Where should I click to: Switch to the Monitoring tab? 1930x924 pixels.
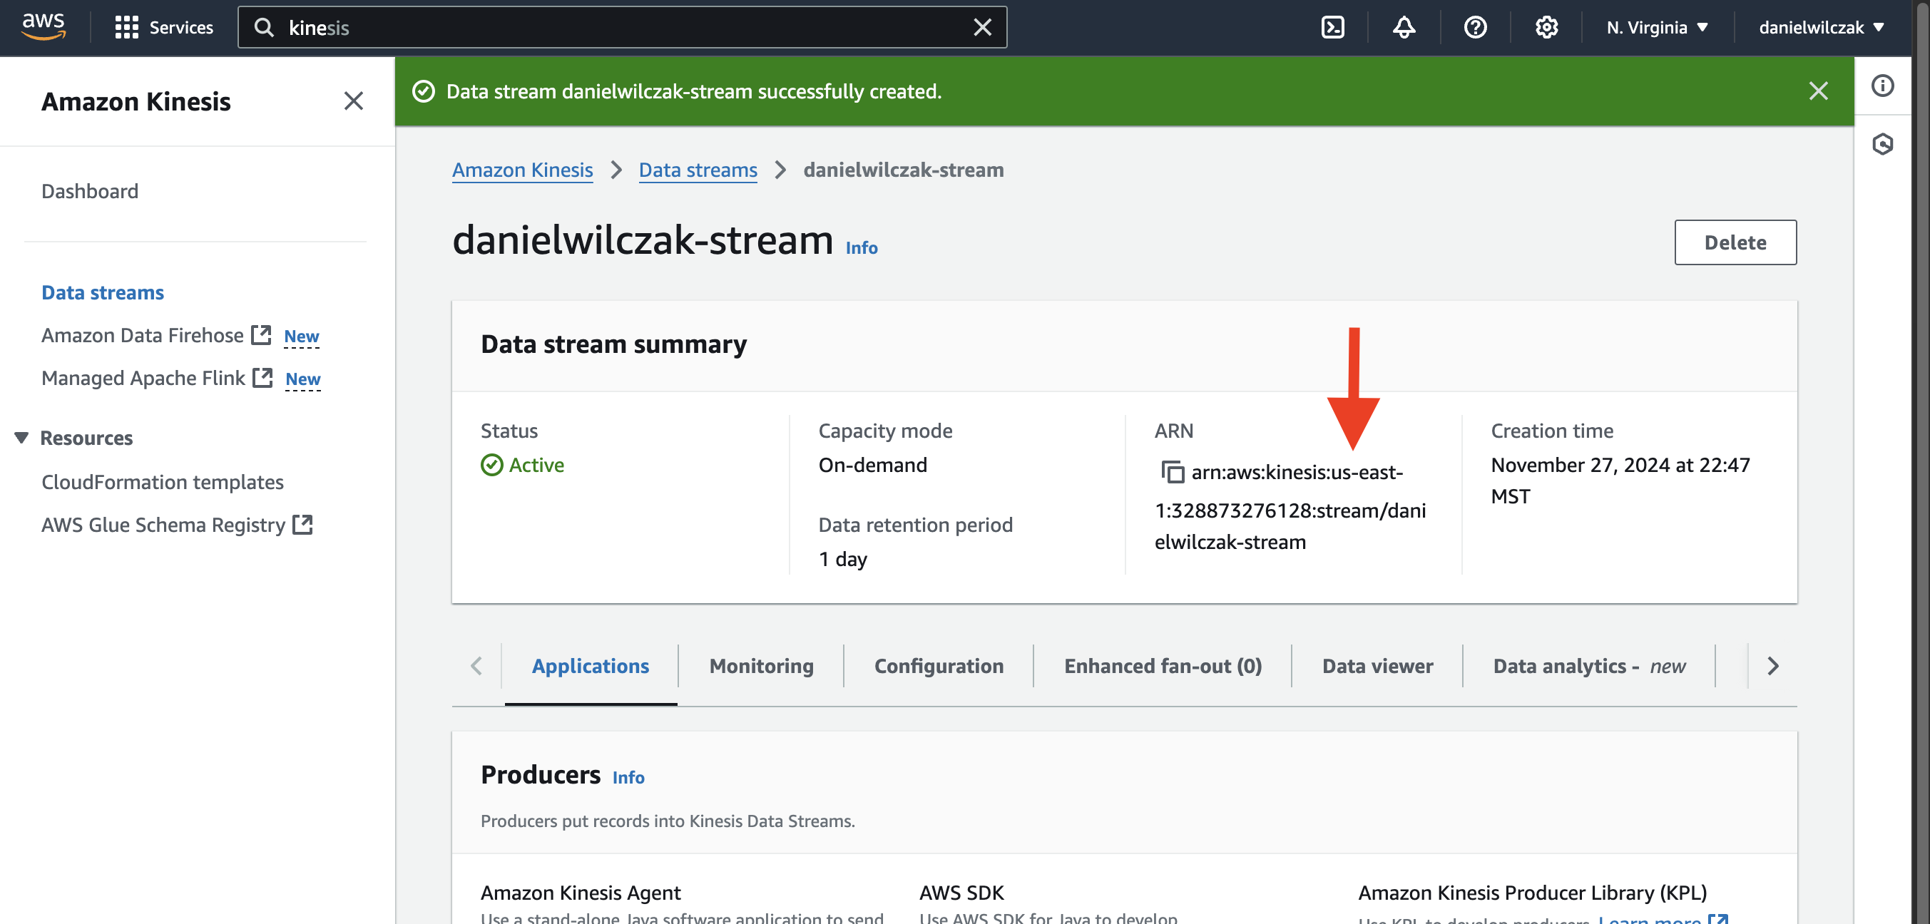pos(760,666)
